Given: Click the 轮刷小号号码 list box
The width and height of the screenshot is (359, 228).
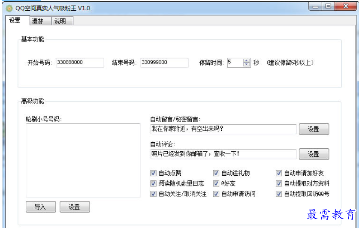Looking at the screenshot, I should (83, 161).
